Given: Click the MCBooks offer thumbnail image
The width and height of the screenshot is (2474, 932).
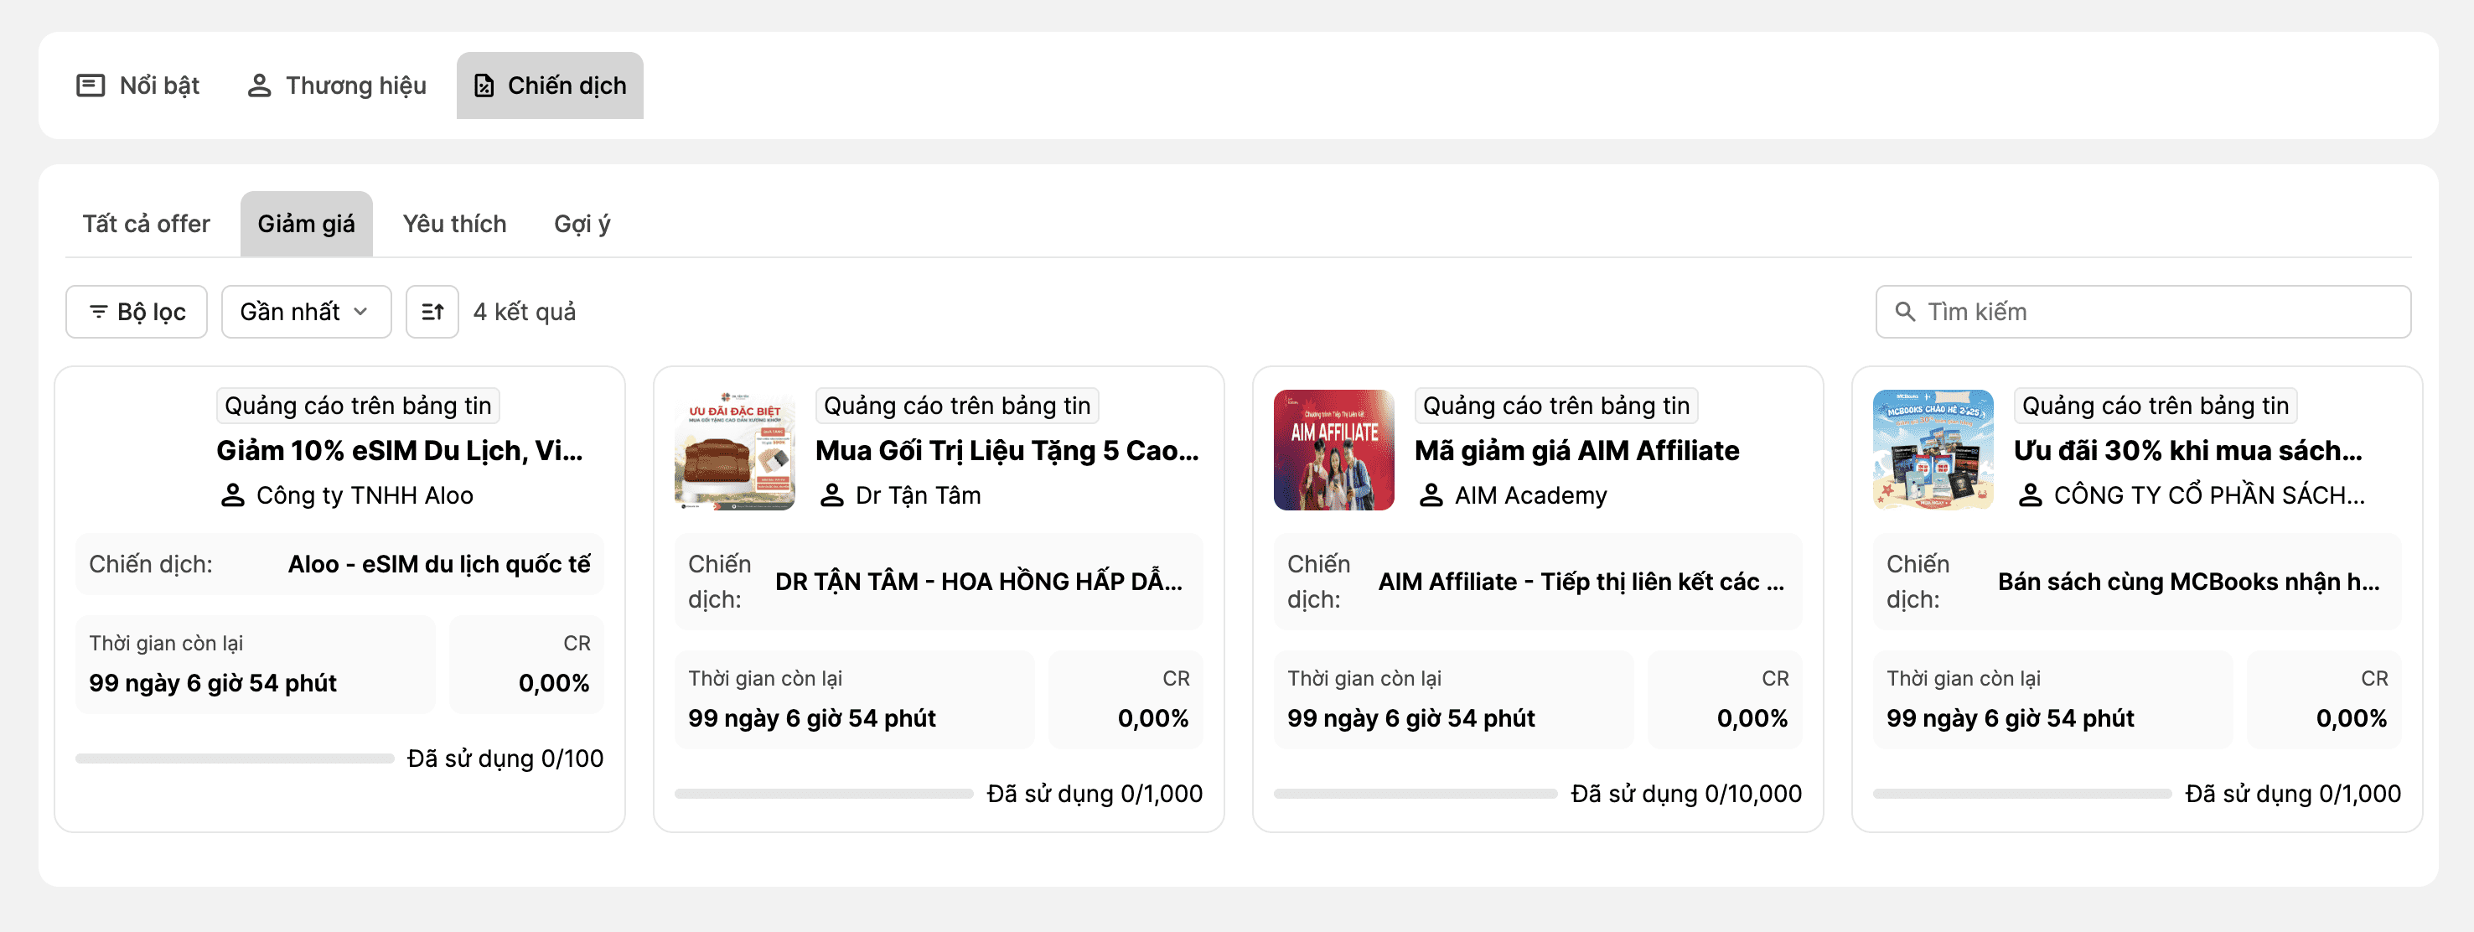Looking at the screenshot, I should click(x=1933, y=450).
